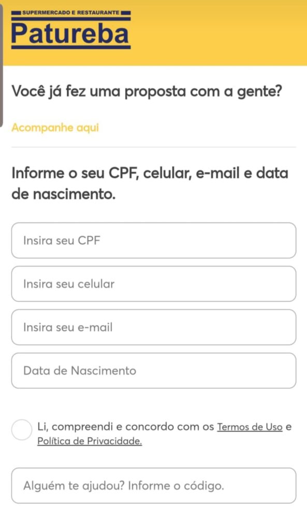This screenshot has height=531, width=307.
Task: Click into the Insira seu e-mail field
Action: (154, 327)
